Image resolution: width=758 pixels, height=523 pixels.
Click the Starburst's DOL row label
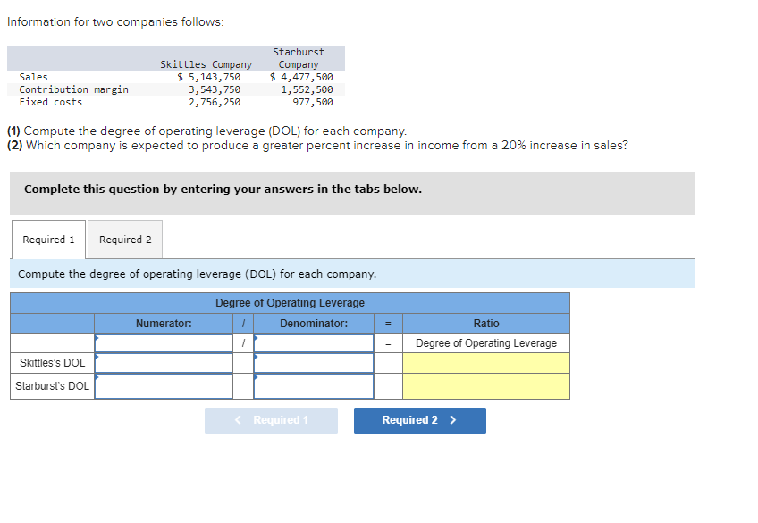51,385
